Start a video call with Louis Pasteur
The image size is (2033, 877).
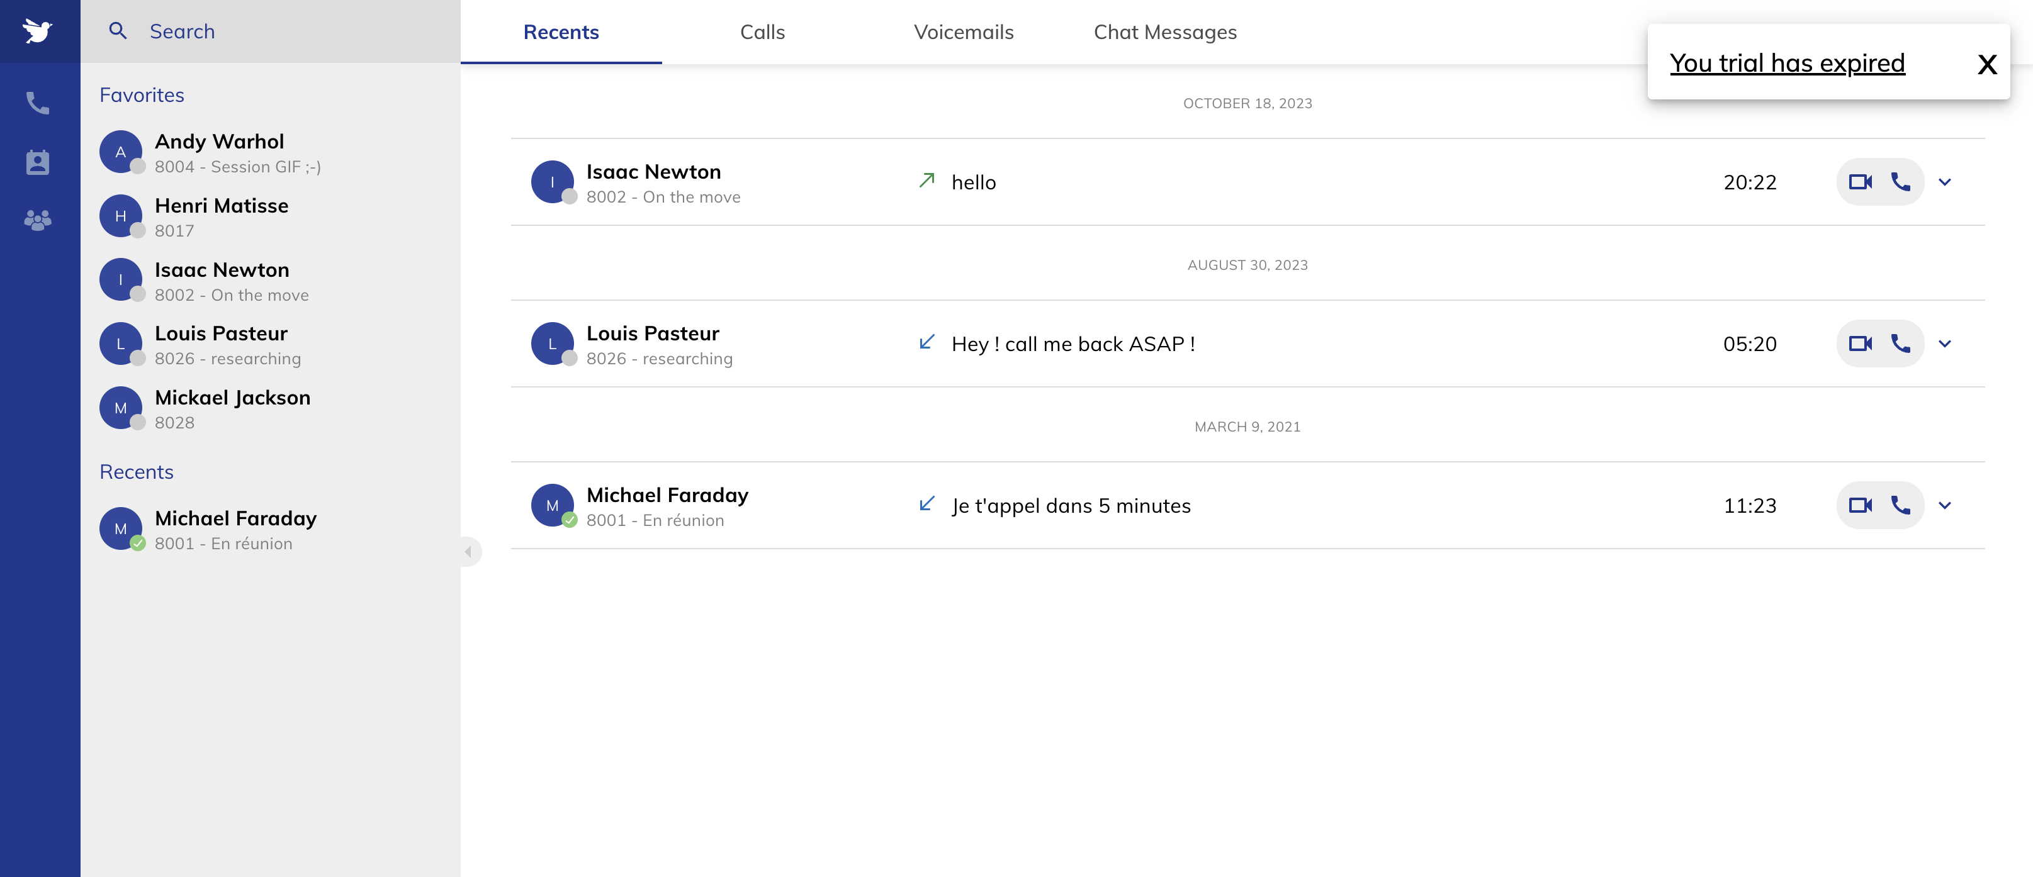(x=1860, y=344)
